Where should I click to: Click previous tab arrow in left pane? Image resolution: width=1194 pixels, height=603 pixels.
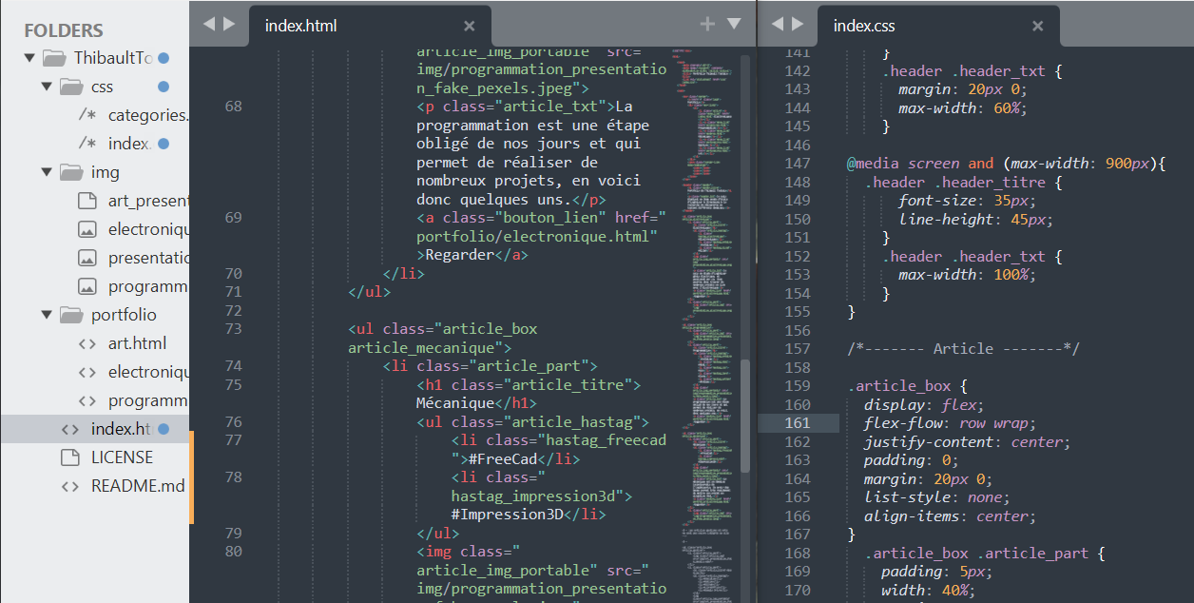[209, 24]
